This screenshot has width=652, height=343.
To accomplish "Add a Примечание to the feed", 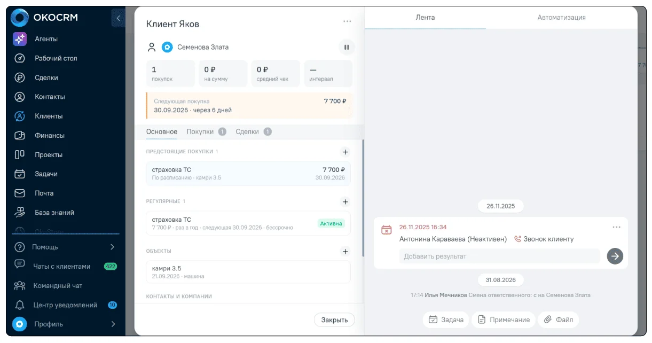I will pyautogui.click(x=504, y=319).
